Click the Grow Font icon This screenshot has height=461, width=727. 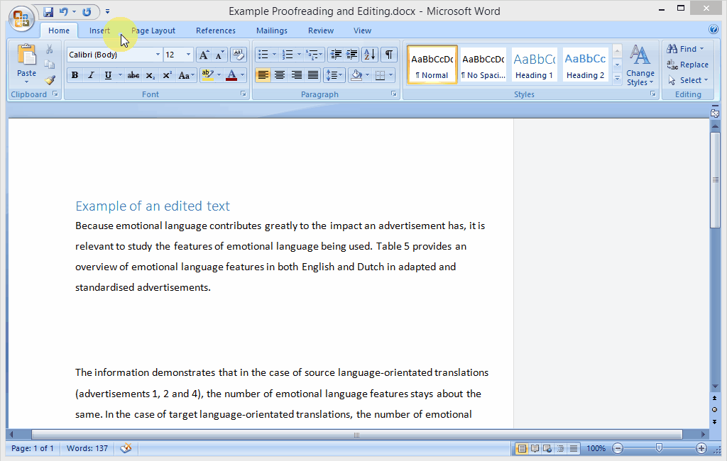pyautogui.click(x=204, y=55)
